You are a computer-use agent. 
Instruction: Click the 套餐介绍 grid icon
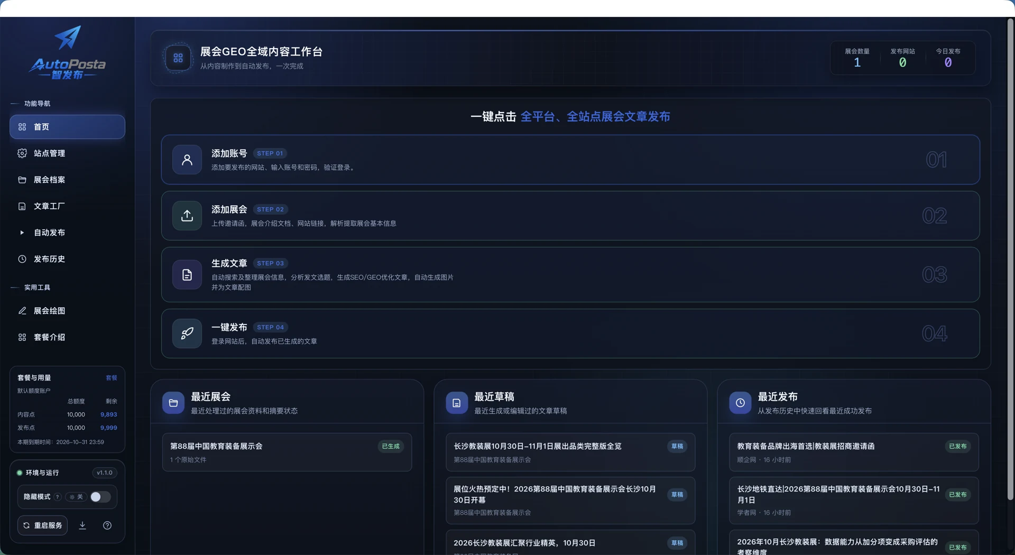[22, 337]
